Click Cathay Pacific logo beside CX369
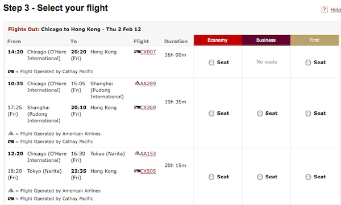 point(137,107)
